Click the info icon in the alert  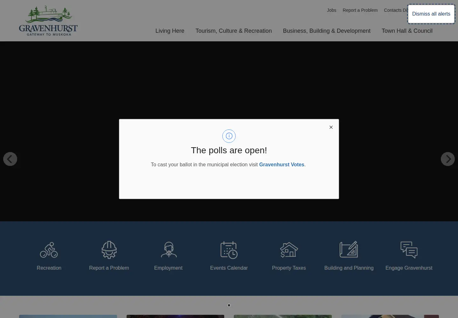(229, 136)
